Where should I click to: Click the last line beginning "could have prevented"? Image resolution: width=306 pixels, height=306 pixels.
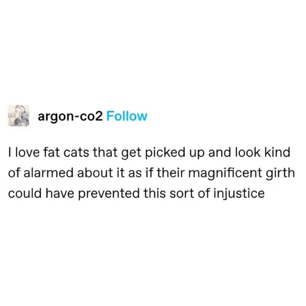pos(136,193)
